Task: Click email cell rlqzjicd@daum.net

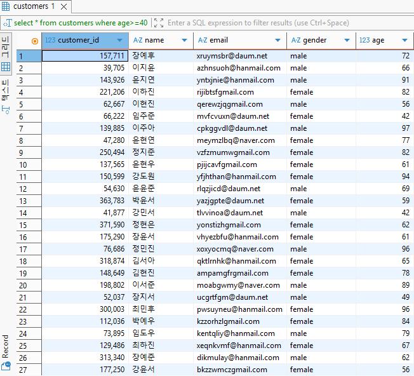Action: click(240, 189)
